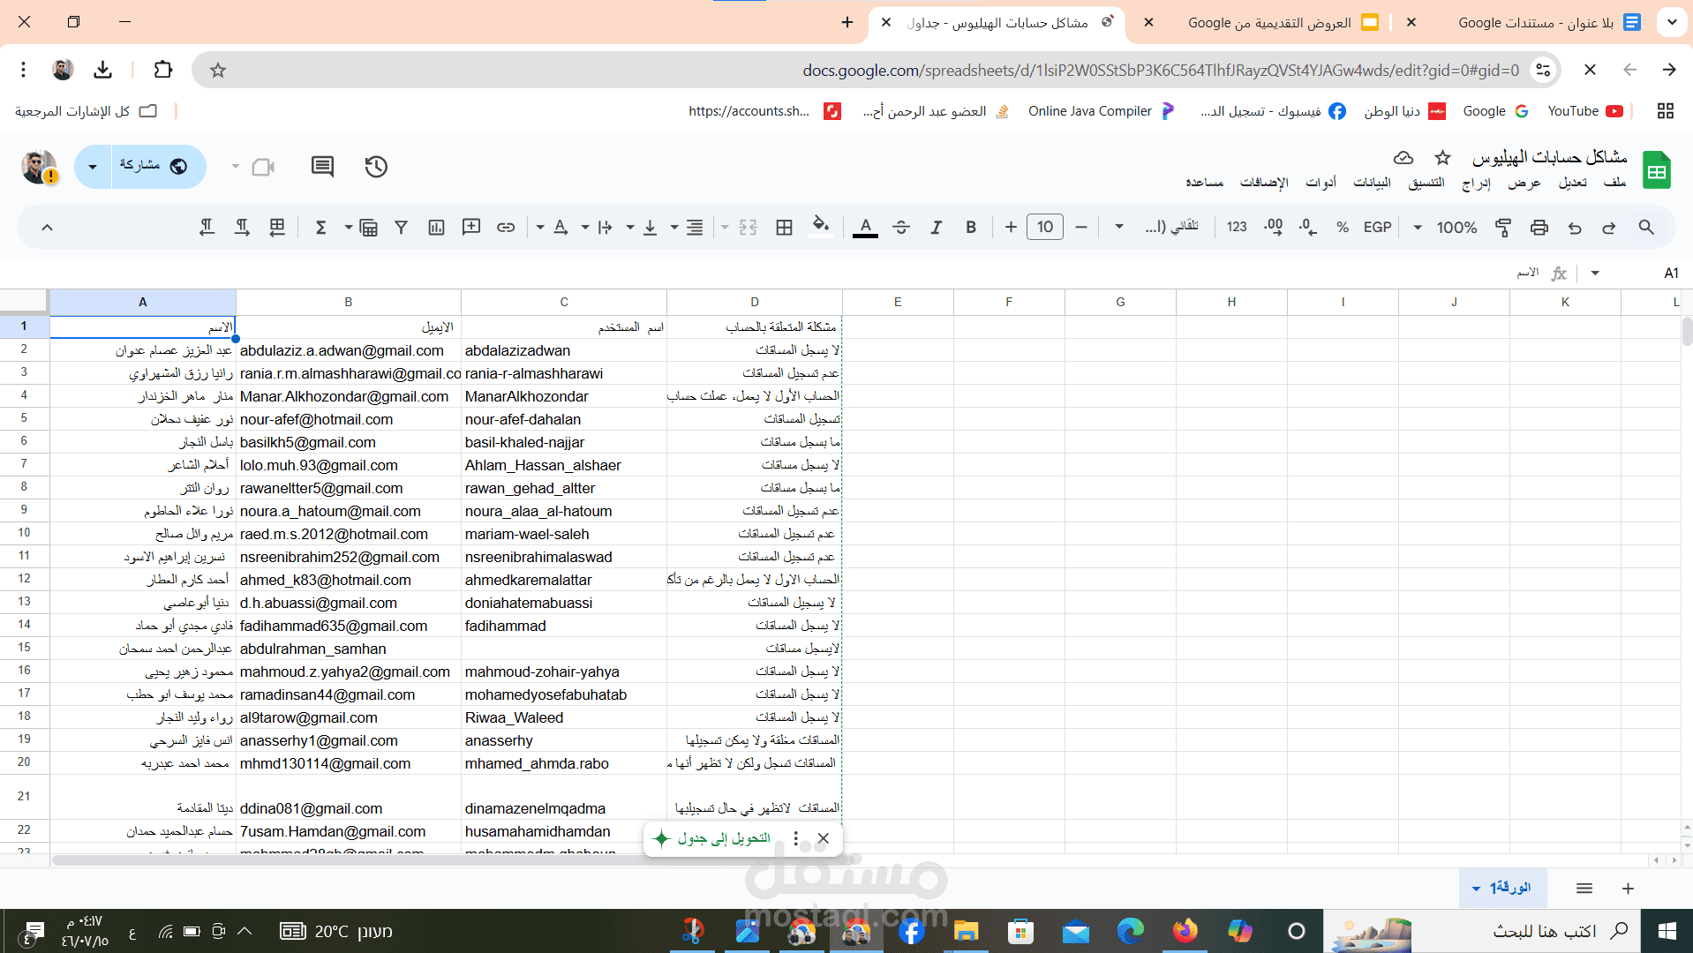Open the comments icon near share button
This screenshot has height=953, width=1693.
tap(322, 166)
